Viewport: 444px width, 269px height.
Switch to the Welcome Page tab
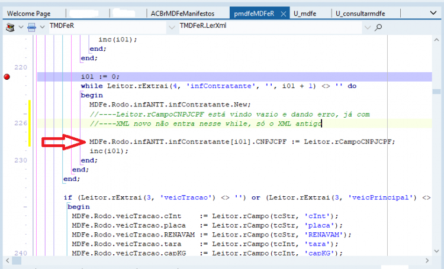pyautogui.click(x=28, y=14)
